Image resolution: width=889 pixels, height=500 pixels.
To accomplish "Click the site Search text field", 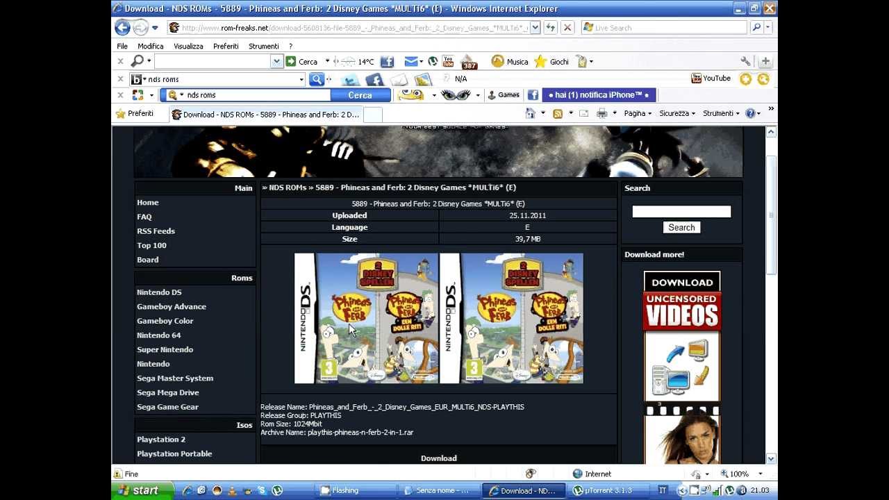I will click(681, 212).
